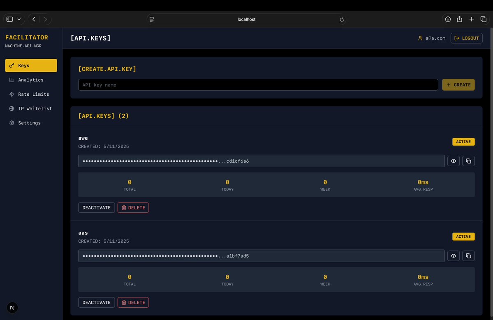Deactivate the aas API key
The image size is (493, 320).
(96, 302)
